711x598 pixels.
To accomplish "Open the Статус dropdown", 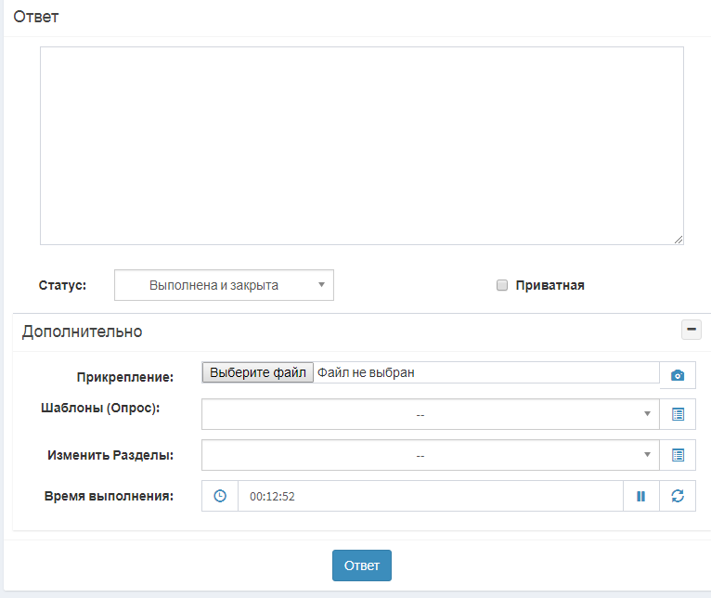I will 224,286.
